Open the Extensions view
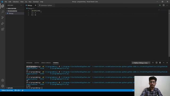170x96 pixels. (x=3, y=29)
